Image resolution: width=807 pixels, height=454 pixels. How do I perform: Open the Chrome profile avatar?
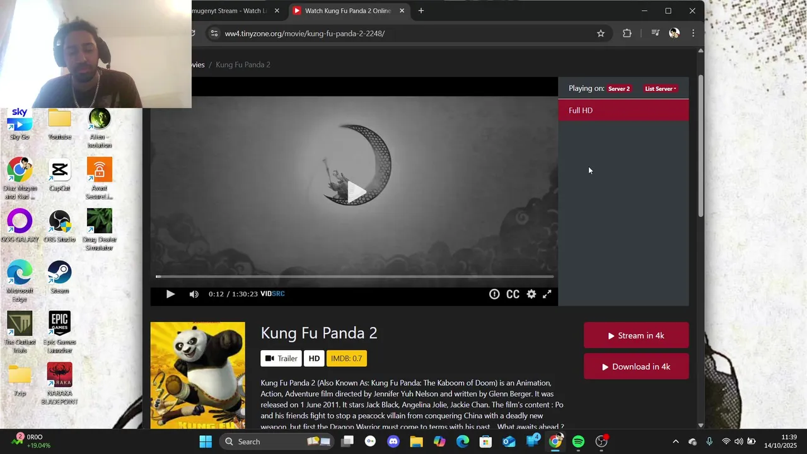click(x=674, y=33)
